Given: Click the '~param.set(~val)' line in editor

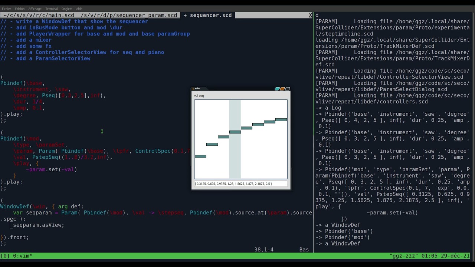Looking at the screenshot, I should click(x=52, y=169).
